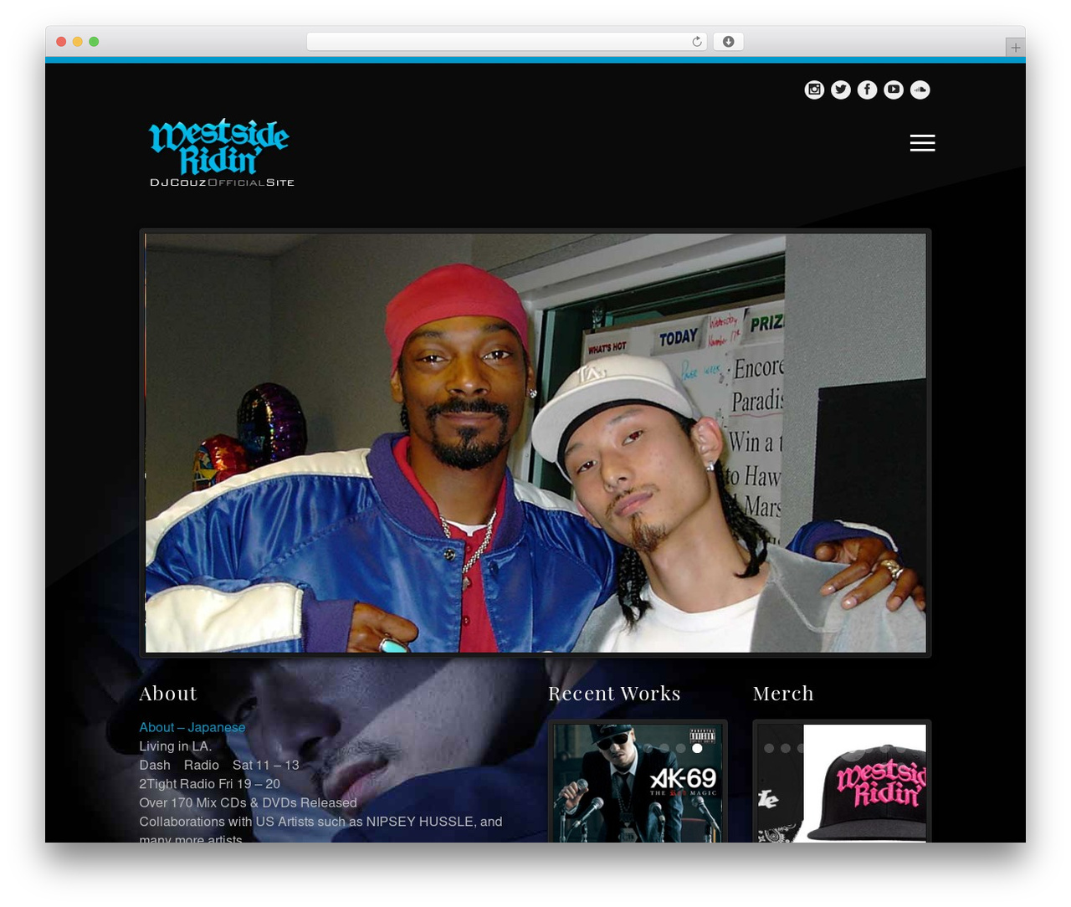Viewport: 1071px width, 907px height.
Task: Click the About section heading
Action: point(168,694)
